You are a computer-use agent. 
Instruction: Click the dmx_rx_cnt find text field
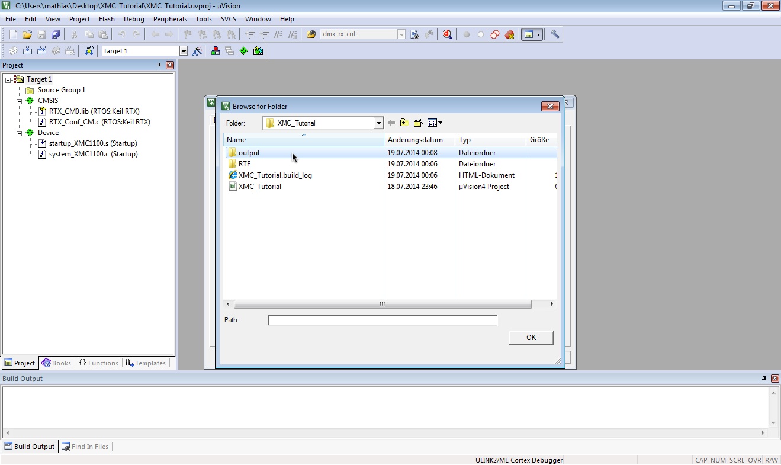click(358, 34)
